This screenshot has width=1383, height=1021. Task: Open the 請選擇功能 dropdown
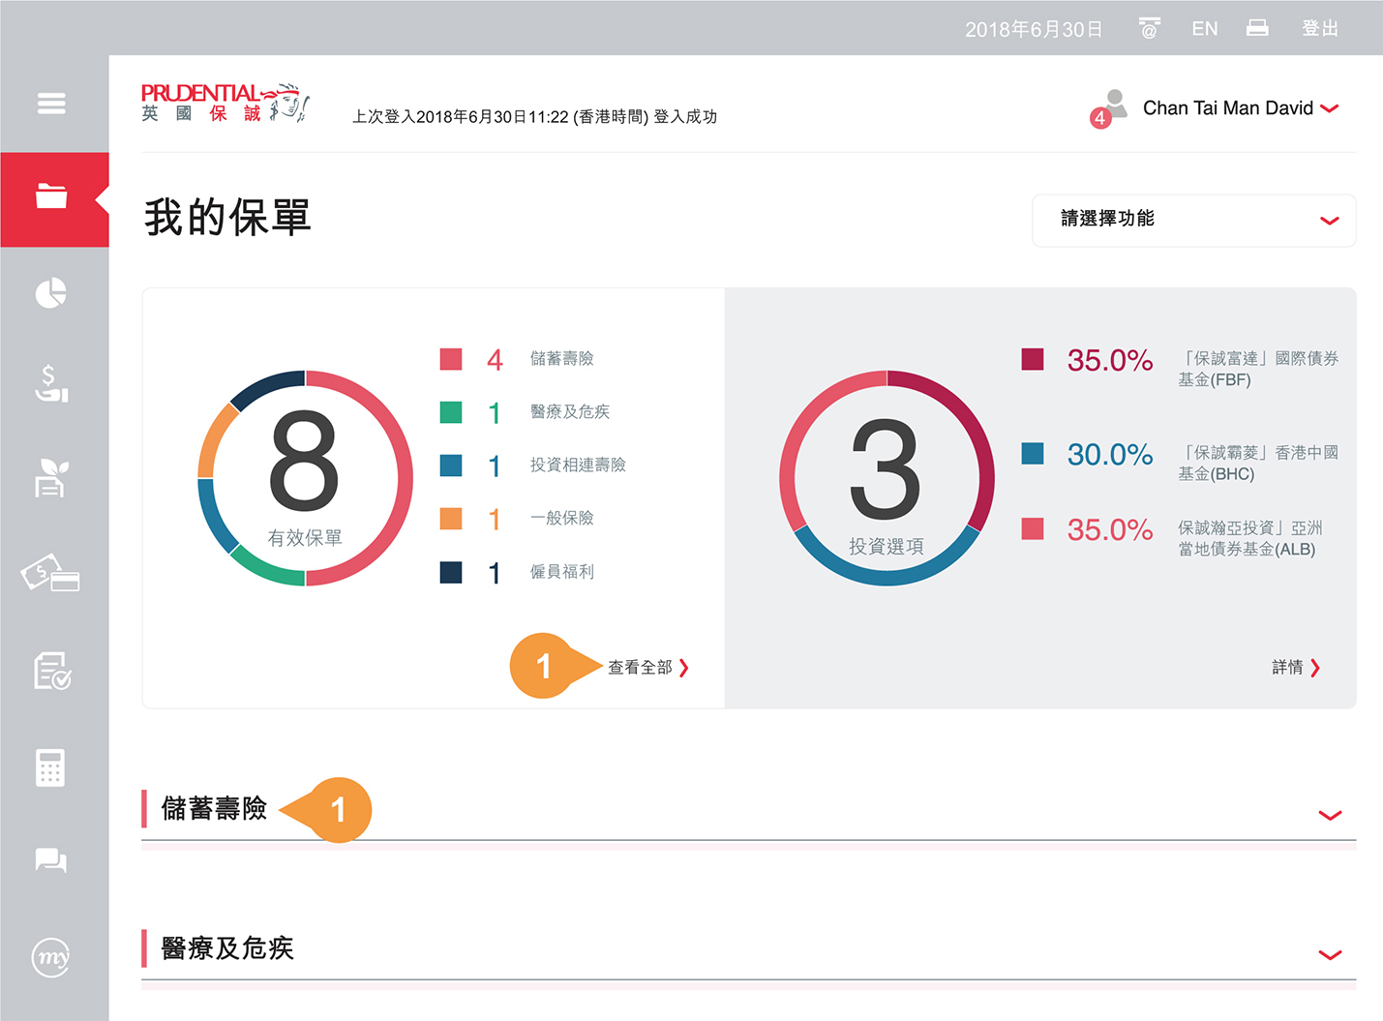click(x=1193, y=220)
